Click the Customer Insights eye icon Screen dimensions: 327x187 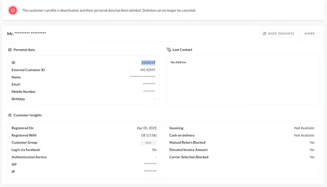(x=10, y=115)
